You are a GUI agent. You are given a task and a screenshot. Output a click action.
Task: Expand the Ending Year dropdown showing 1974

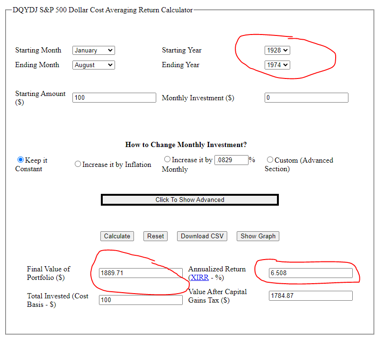tap(277, 65)
